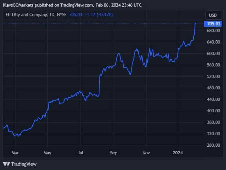The height and width of the screenshot is (170, 226).
Task: Select the Eli Lilly and Company title
Action: pyautogui.click(x=26, y=15)
